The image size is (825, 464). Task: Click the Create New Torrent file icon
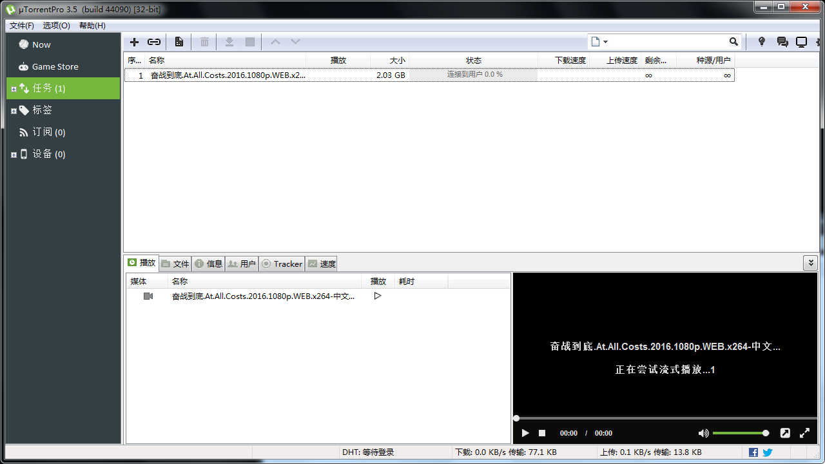[x=179, y=42]
